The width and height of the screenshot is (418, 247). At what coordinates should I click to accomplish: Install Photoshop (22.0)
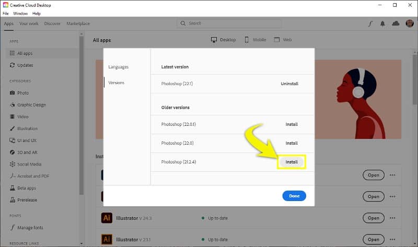tap(292, 143)
